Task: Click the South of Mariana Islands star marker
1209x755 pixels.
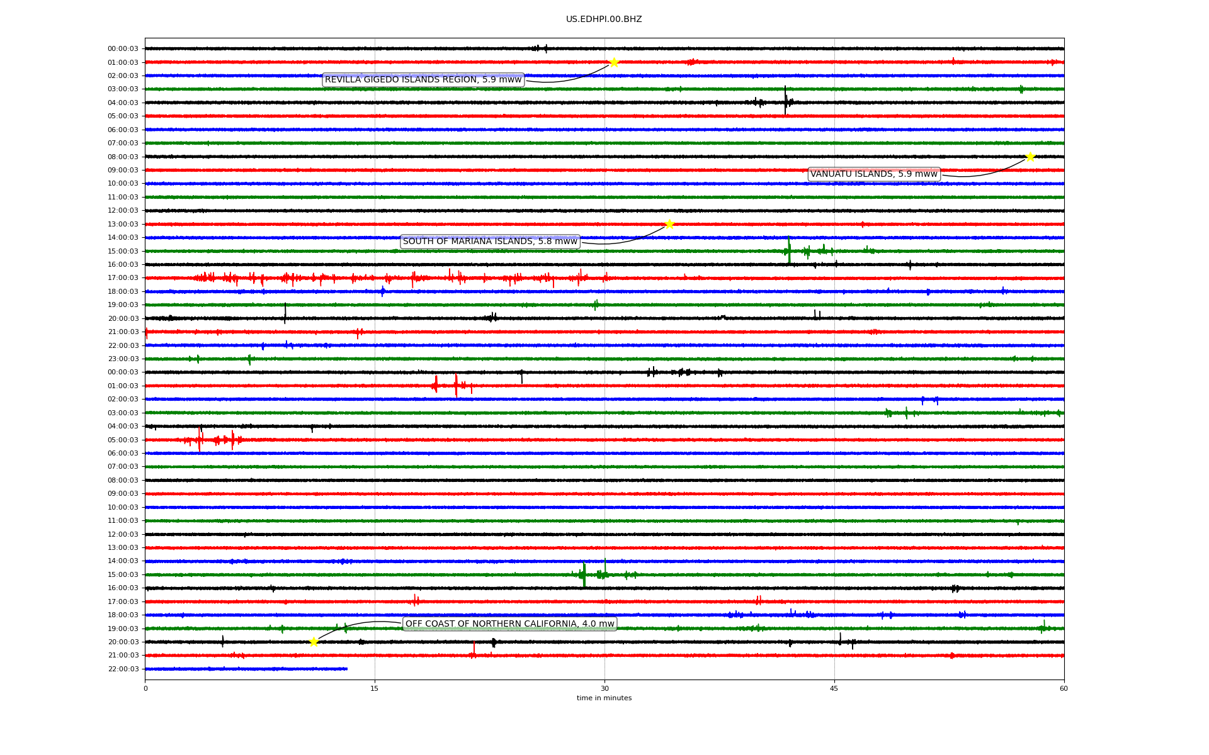Action: pyautogui.click(x=669, y=224)
